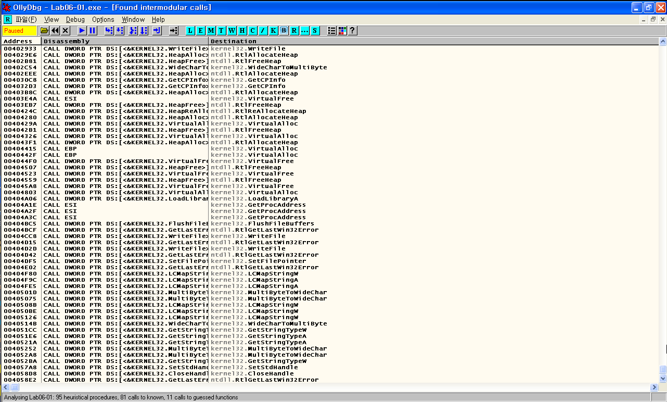Click the Open file folder icon
This screenshot has height=402, width=667.
45,31
